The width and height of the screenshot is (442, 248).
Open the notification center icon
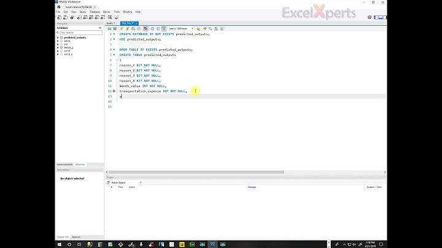(x=381, y=244)
